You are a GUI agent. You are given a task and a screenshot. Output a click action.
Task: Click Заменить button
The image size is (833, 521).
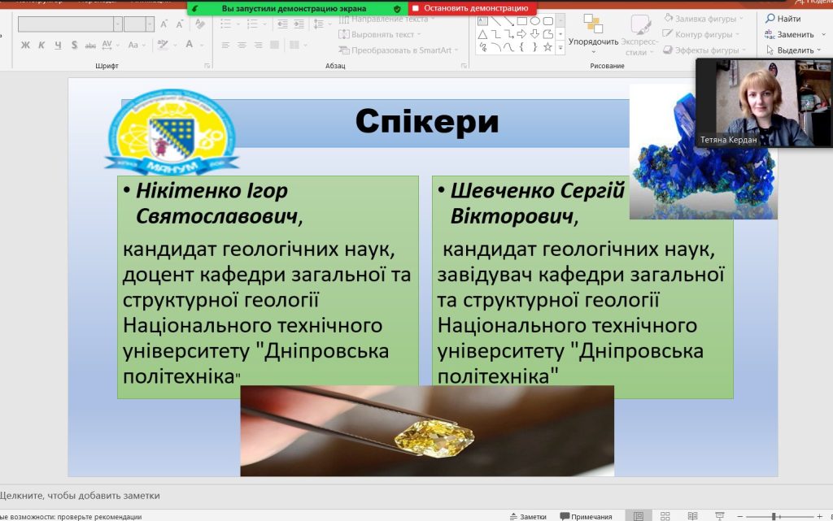[790, 34]
